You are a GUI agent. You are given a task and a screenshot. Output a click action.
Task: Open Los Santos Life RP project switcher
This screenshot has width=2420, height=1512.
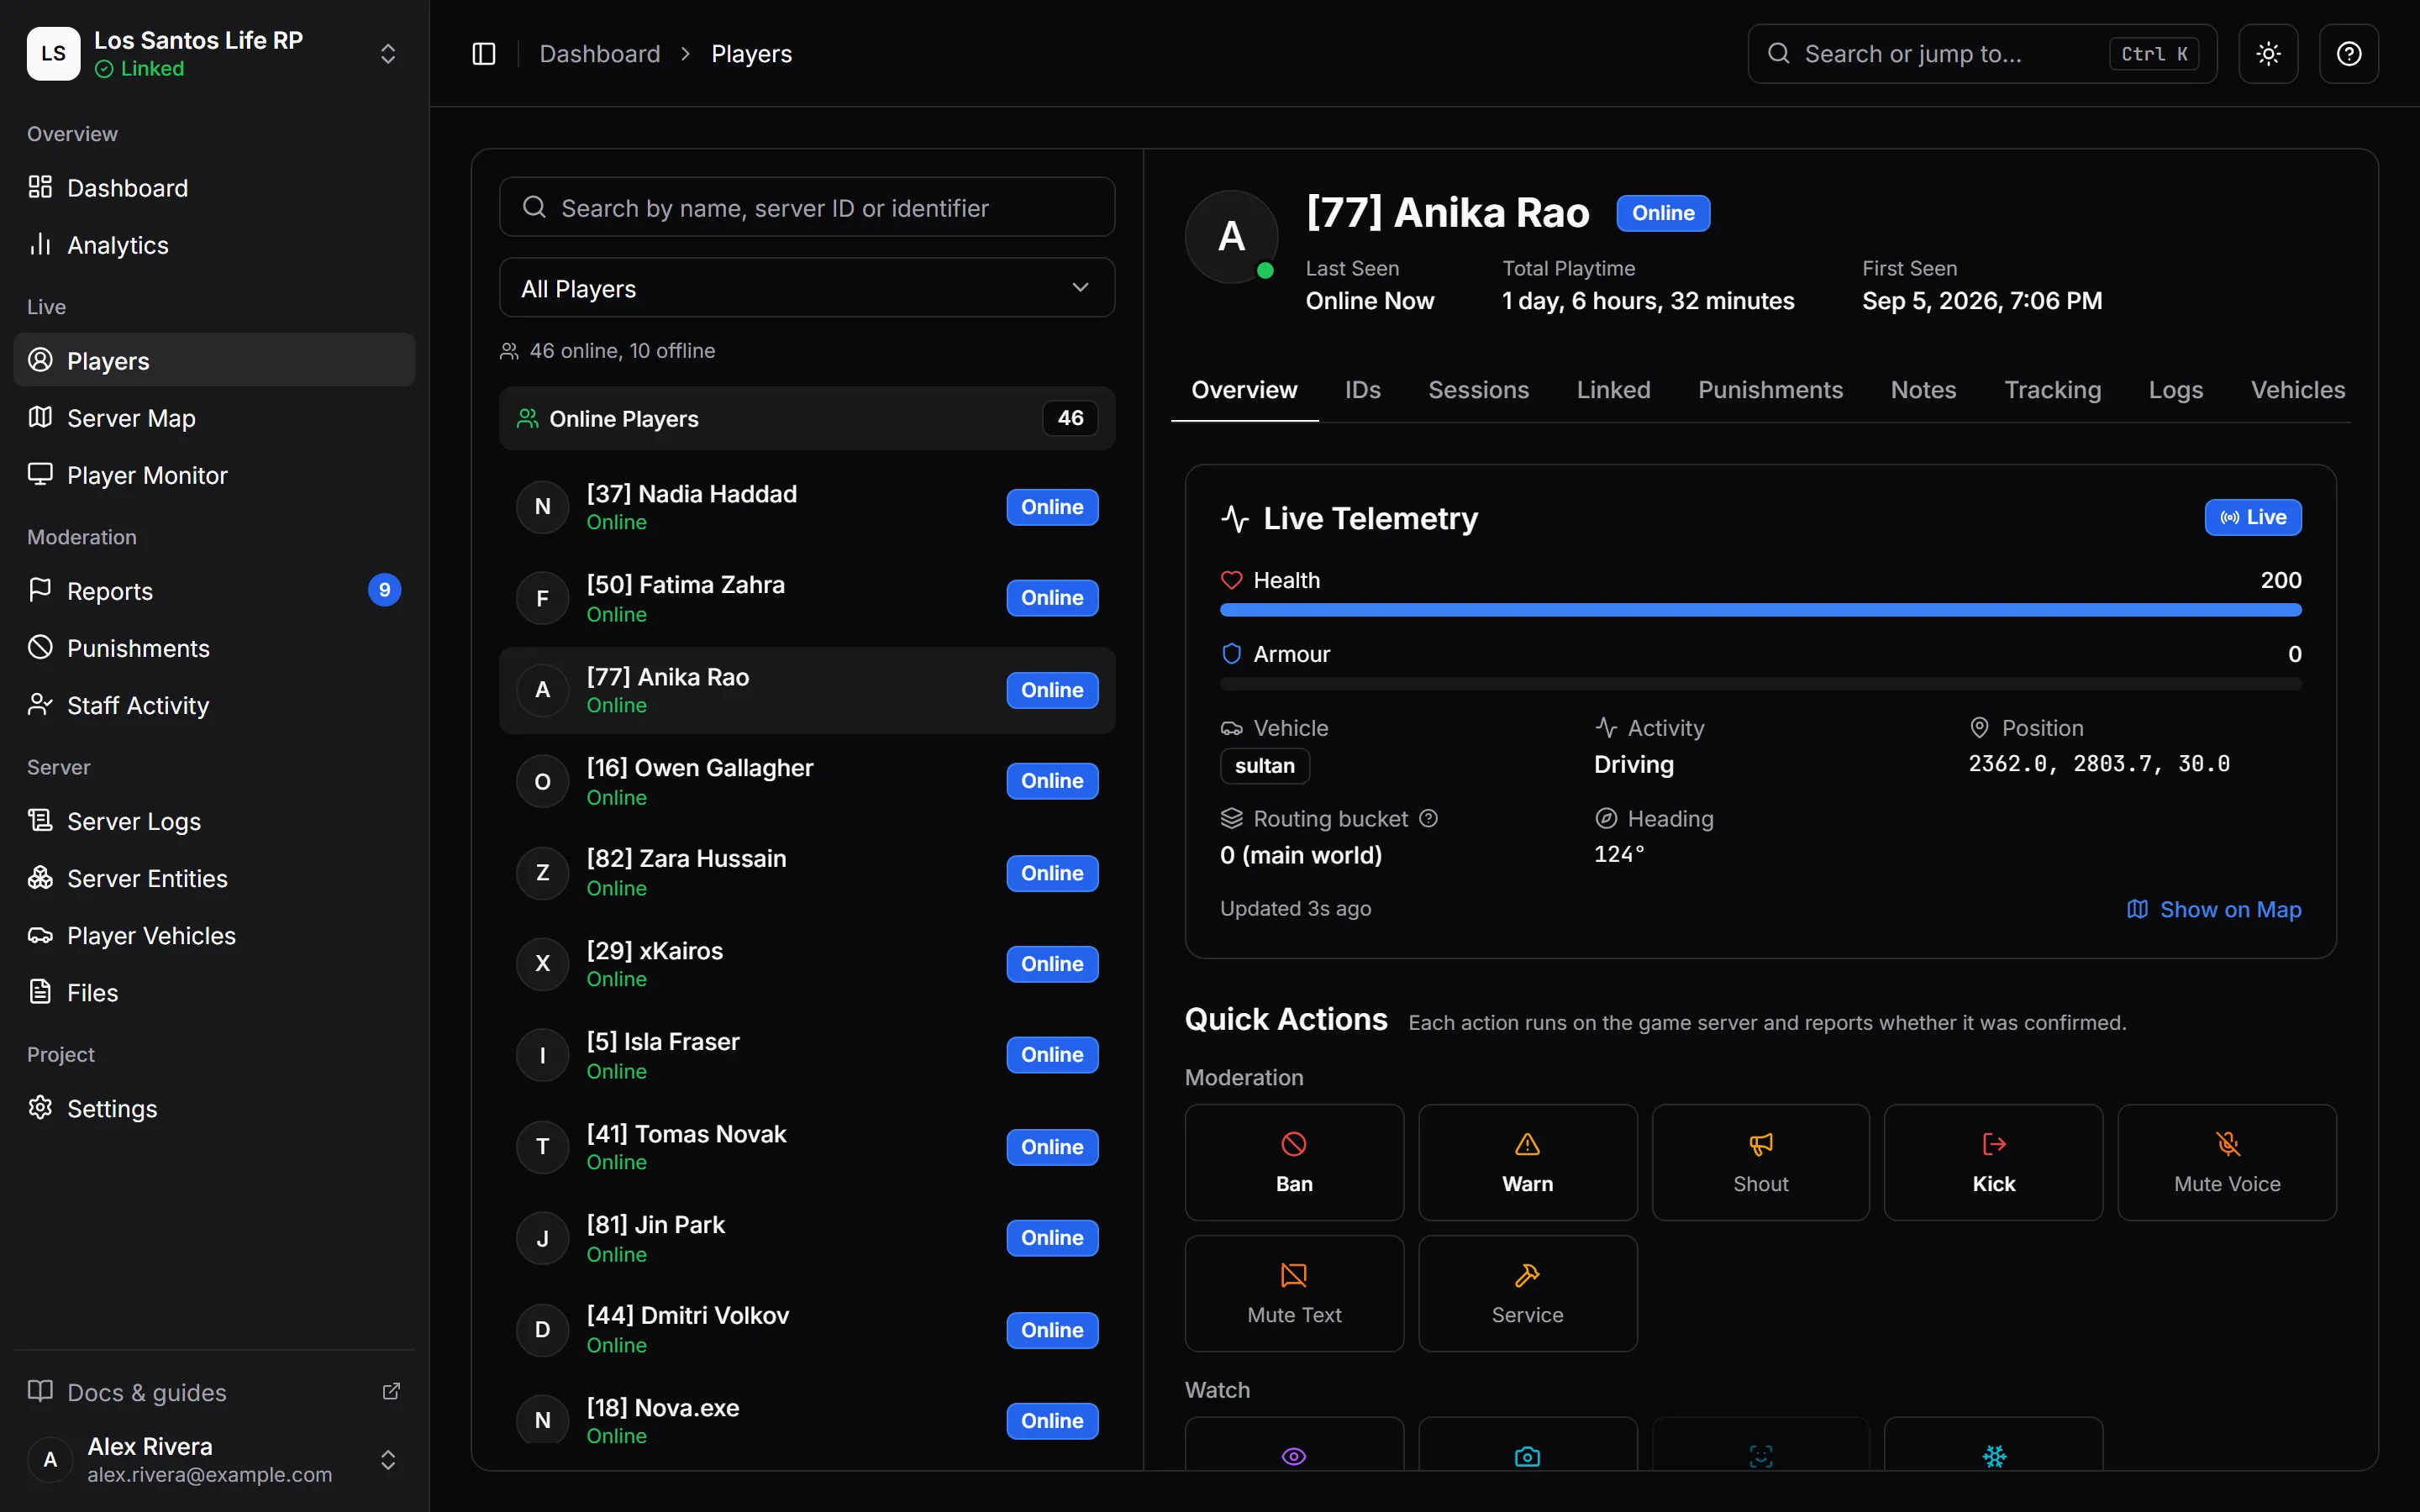214,54
